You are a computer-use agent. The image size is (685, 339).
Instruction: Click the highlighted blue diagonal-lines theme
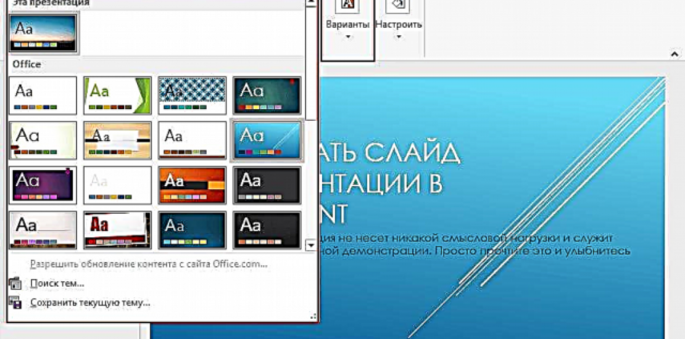click(266, 140)
